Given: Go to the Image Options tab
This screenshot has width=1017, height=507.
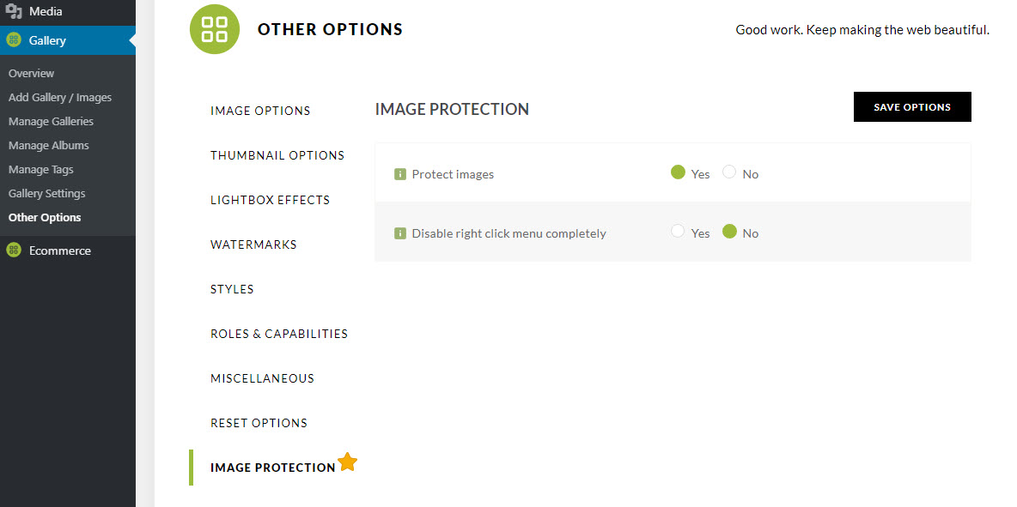Looking at the screenshot, I should (260, 110).
